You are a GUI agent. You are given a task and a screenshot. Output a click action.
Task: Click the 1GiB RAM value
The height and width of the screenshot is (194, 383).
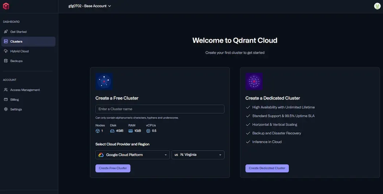click(x=138, y=131)
